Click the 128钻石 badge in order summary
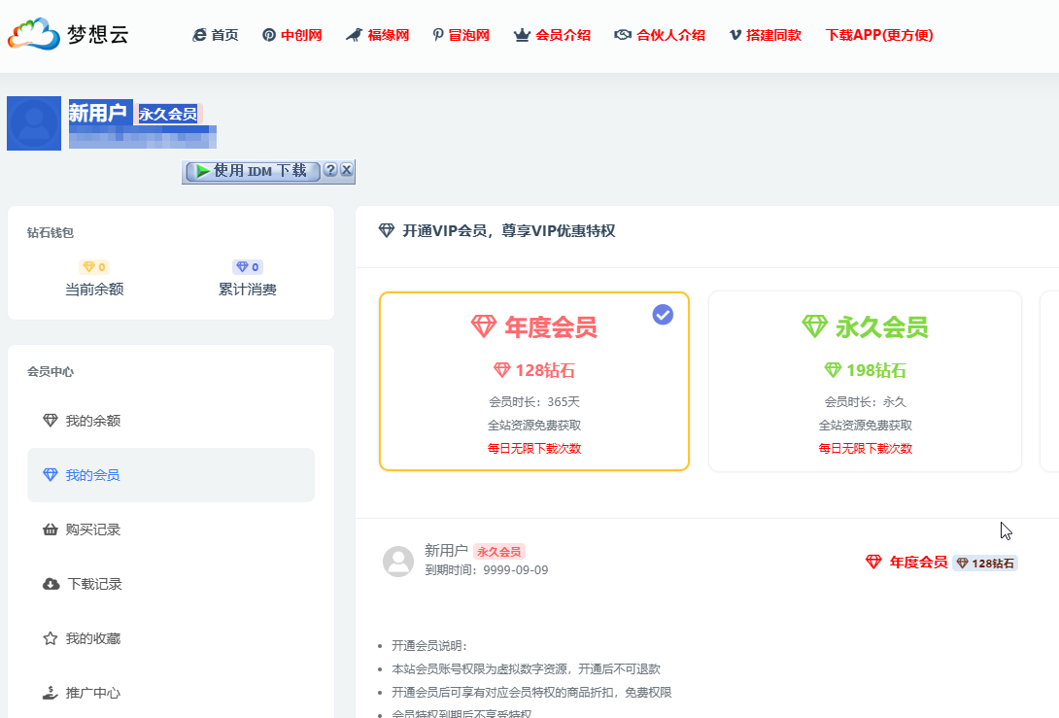This screenshot has height=718, width=1059. click(x=985, y=564)
